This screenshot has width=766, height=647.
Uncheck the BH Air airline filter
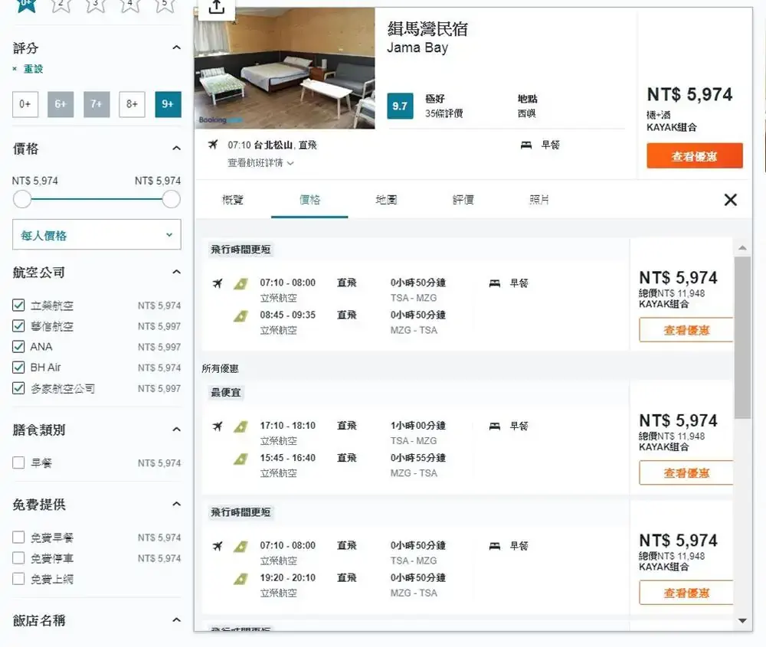coord(19,368)
